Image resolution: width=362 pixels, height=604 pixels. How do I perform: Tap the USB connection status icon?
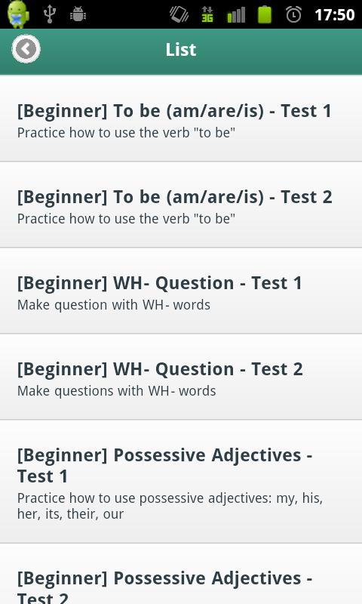point(50,14)
